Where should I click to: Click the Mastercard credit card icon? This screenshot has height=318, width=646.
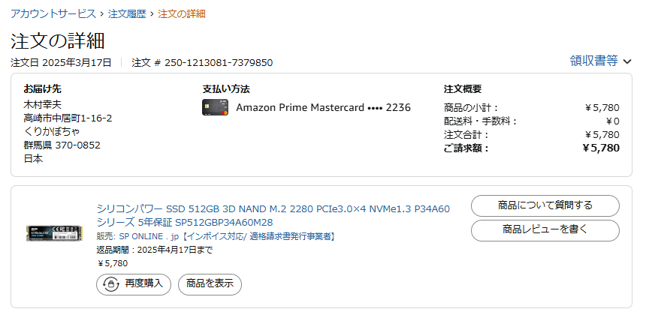point(215,107)
